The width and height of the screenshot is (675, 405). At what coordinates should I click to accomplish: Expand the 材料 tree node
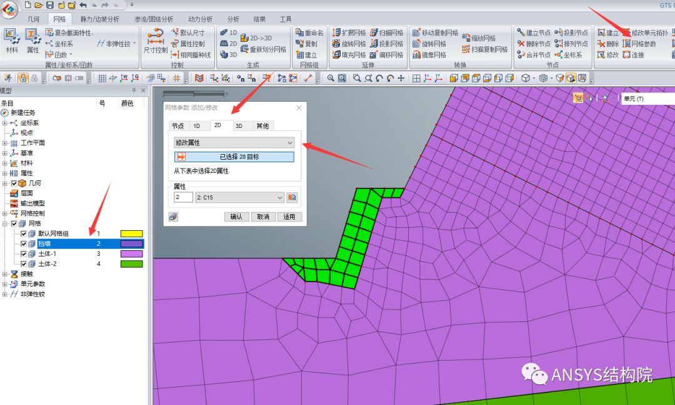[x=5, y=163]
